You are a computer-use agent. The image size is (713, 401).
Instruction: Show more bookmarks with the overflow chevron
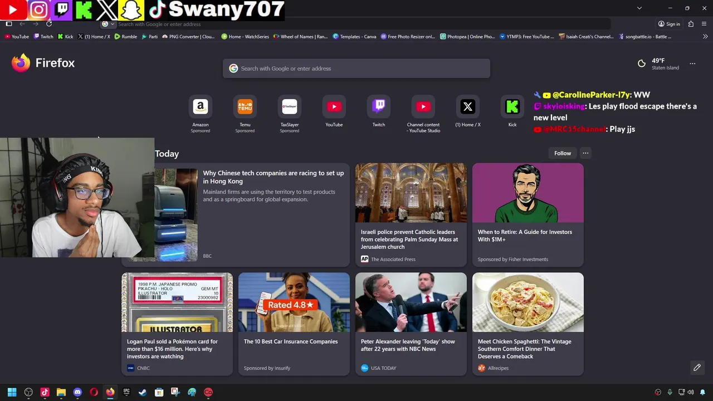[705, 37]
